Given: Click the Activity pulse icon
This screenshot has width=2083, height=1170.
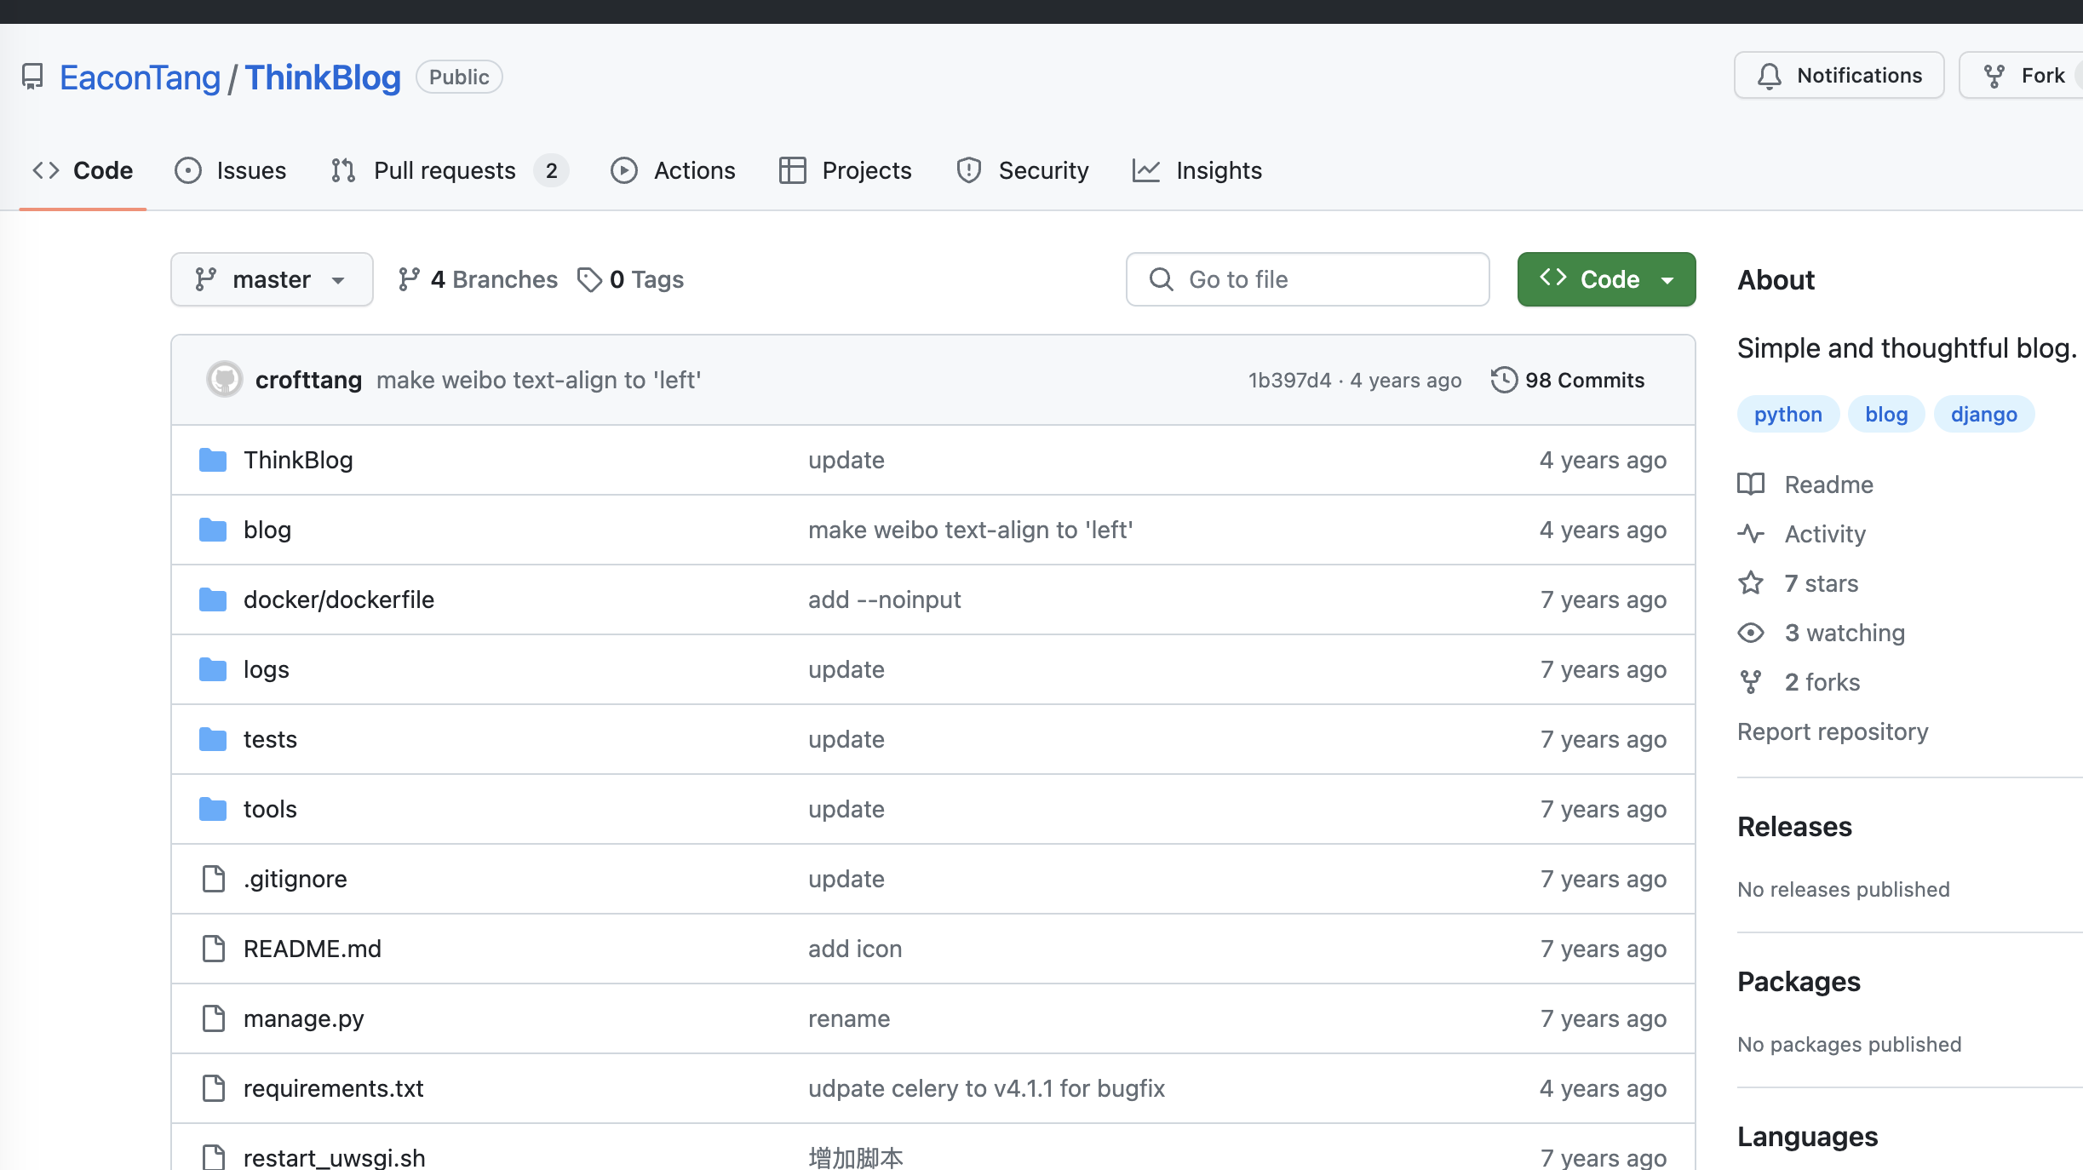Looking at the screenshot, I should click(1751, 534).
